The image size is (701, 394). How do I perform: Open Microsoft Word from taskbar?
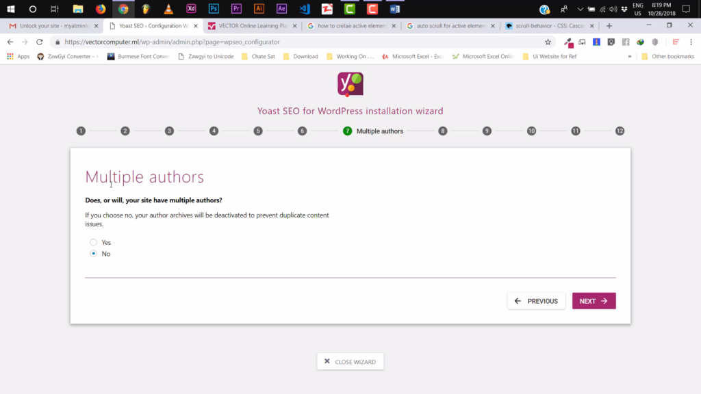(395, 9)
